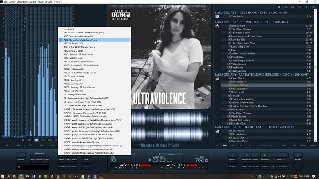Click The Profile album cover thumbnail
The height and width of the screenshot is (179, 319).
pos(217,26)
